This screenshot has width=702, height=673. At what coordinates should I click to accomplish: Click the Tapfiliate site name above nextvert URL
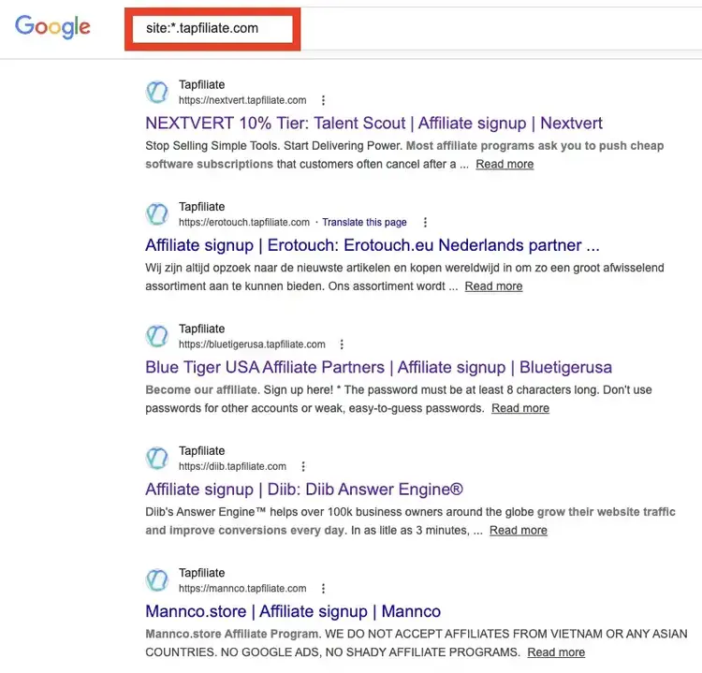pos(202,84)
